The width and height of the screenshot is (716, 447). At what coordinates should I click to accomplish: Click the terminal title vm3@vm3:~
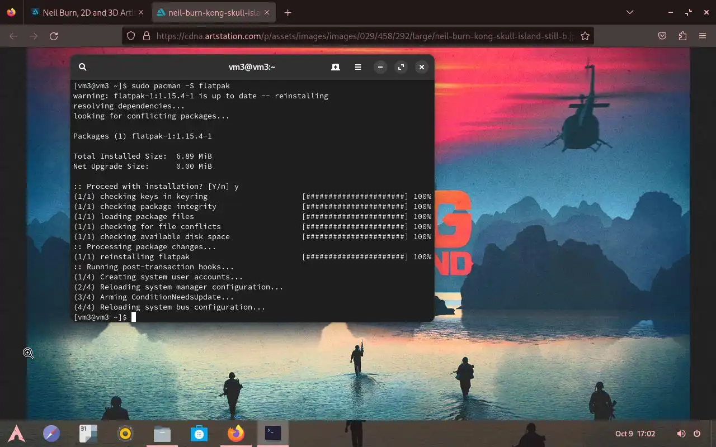point(252,67)
